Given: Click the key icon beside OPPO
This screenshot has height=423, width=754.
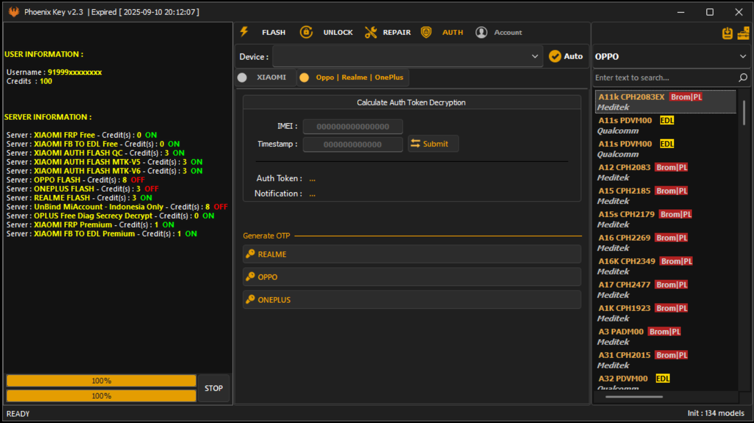Looking at the screenshot, I should tap(250, 277).
